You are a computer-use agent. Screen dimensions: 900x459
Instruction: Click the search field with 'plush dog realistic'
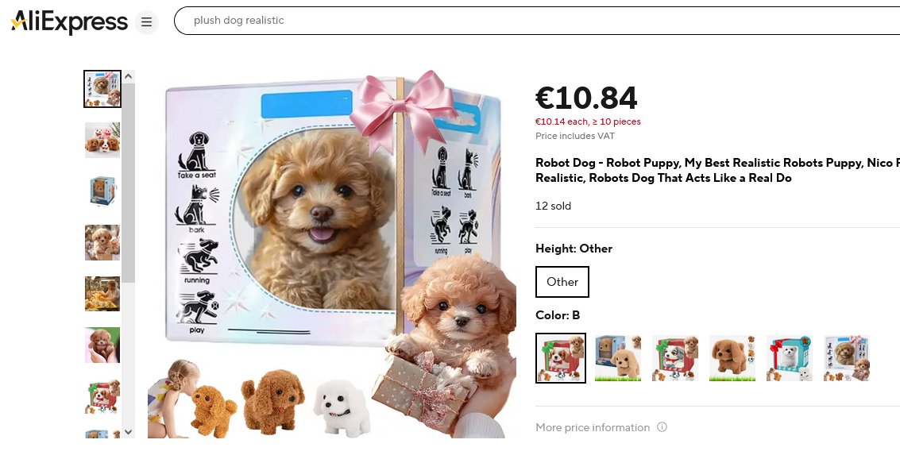point(537,21)
